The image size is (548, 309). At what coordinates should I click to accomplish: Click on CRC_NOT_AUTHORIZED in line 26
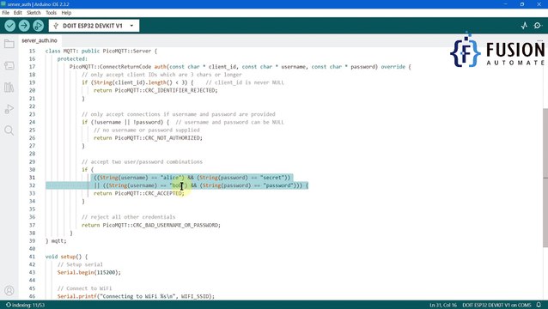pyautogui.click(x=174, y=138)
